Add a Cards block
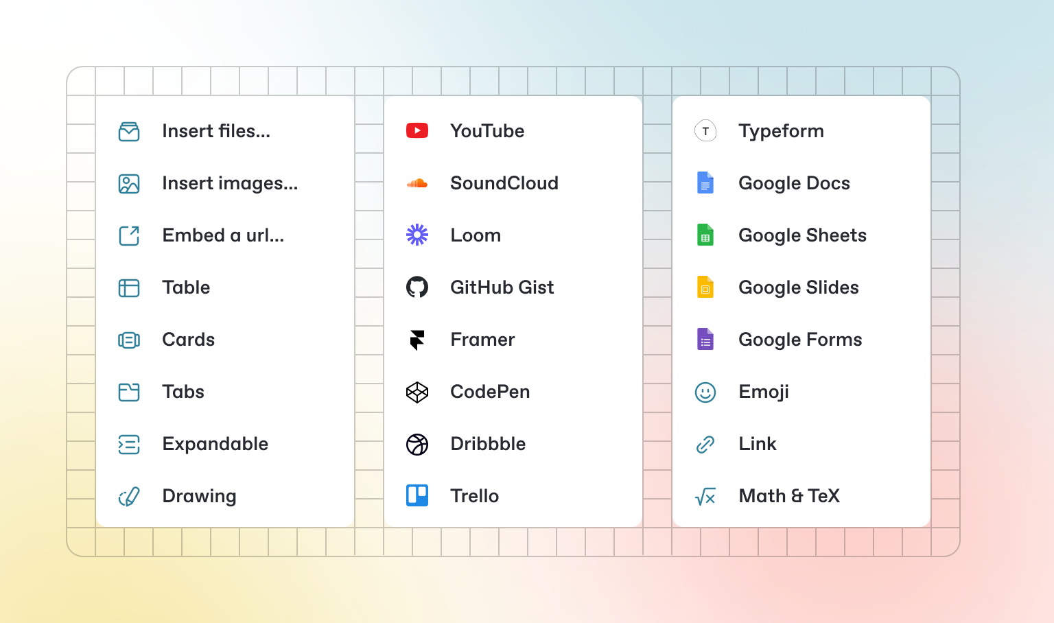 pyautogui.click(x=188, y=340)
